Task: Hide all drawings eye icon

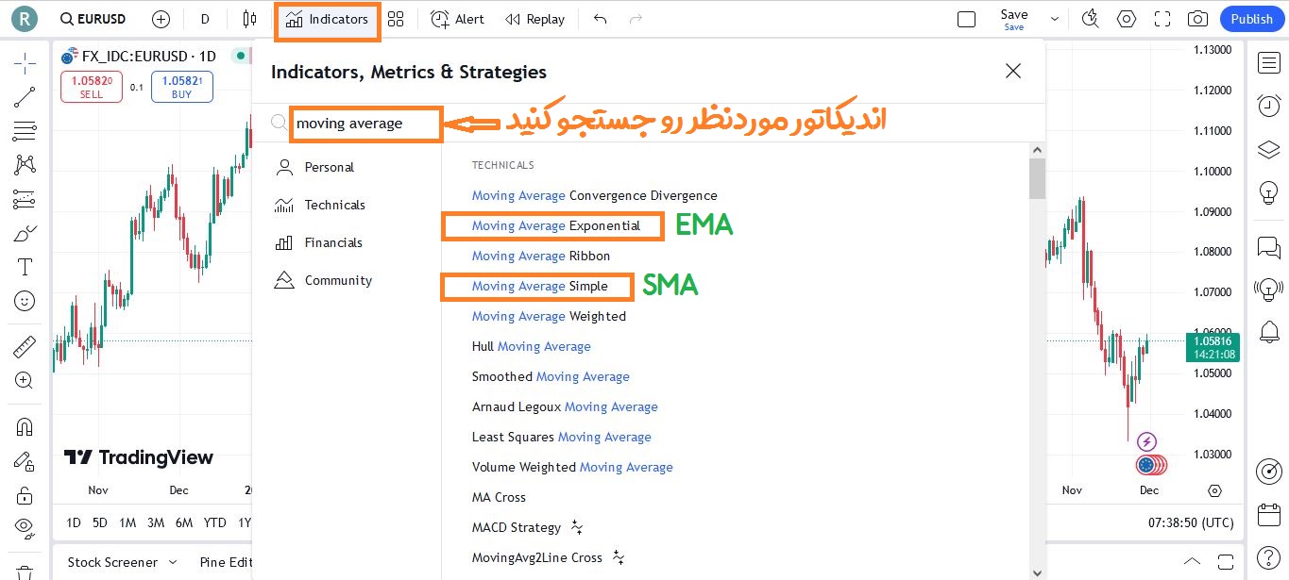Action: [x=25, y=527]
